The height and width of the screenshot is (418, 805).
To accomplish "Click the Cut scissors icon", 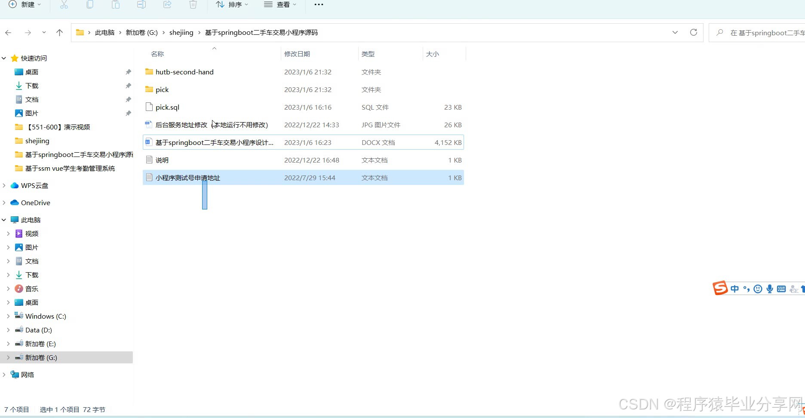I will (64, 4).
